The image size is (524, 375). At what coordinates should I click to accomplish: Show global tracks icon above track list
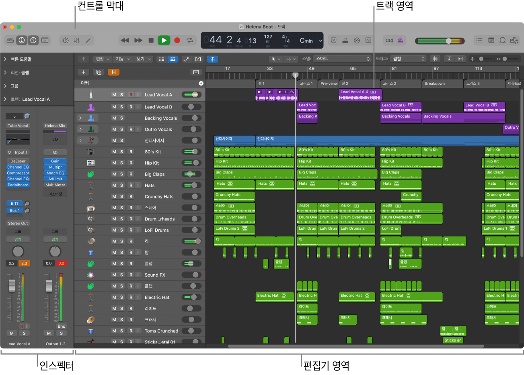(196, 72)
